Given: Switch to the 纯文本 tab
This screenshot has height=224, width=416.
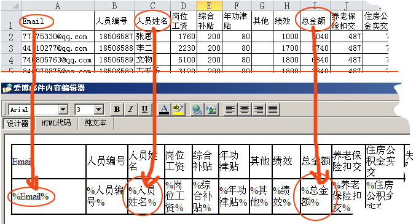Looking at the screenshot, I should click(95, 123).
